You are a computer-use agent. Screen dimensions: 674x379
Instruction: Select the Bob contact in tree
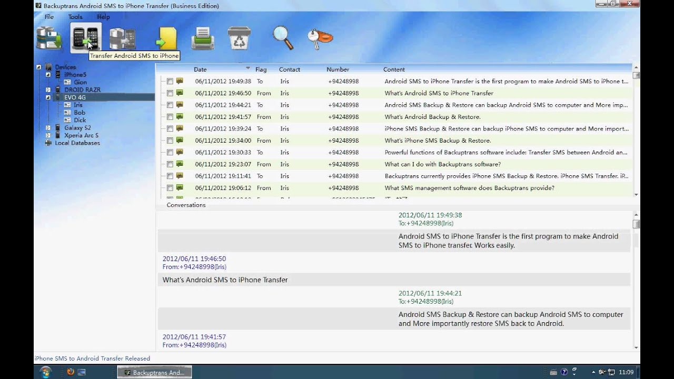[x=80, y=113]
